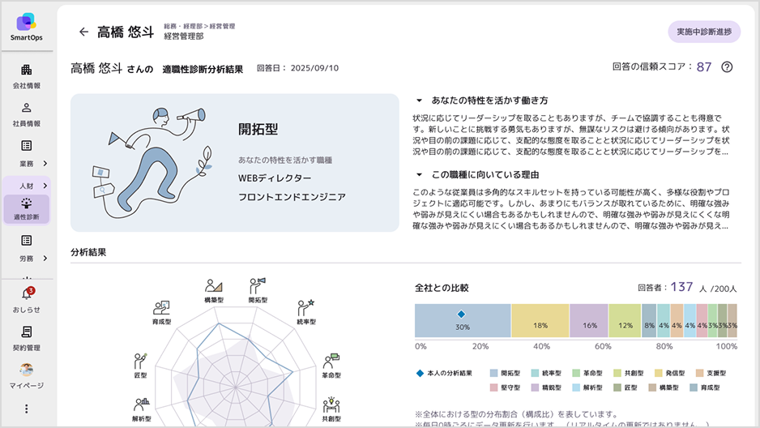Screen dimensions: 760x428
Task: Open 社員情報 person icon in sidebar
Action: (26, 108)
